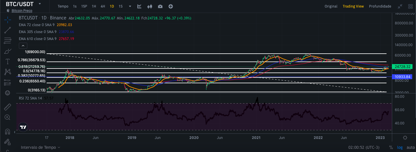Image resolution: width=416 pixels, height=152 pixels.
Task: Select the zoom in tool
Action: point(8,117)
